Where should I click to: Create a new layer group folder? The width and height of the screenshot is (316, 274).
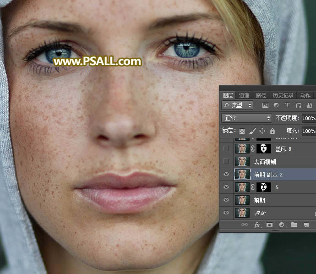pyautogui.click(x=294, y=225)
